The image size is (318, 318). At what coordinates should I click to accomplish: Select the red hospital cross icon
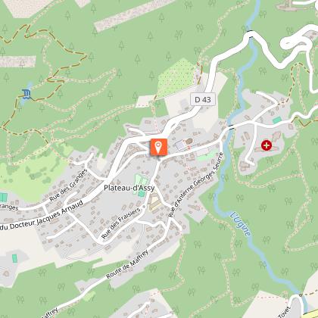267,145
